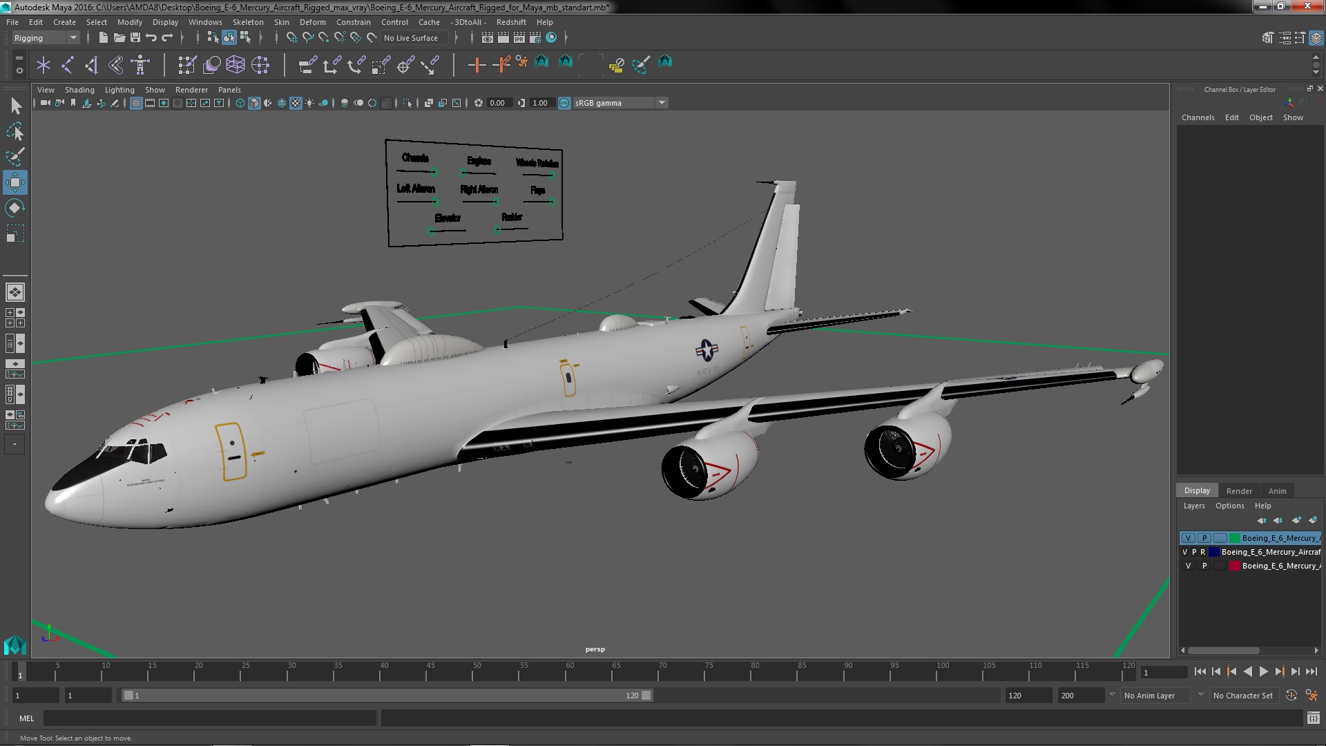1326x746 pixels.
Task: Click the red color swatch of the third layer
Action: (1234, 566)
